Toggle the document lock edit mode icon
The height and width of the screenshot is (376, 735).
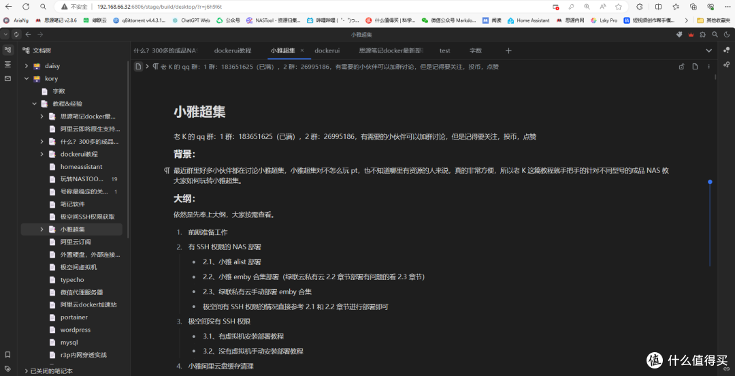[681, 67]
